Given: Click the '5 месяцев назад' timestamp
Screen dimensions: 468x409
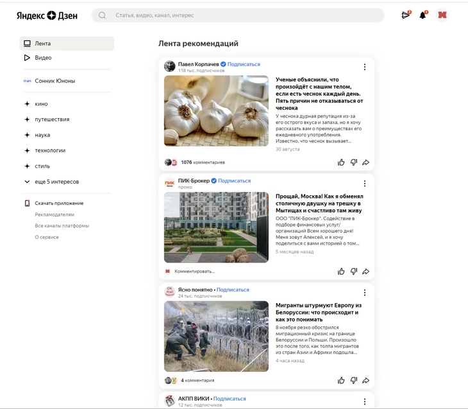Looking at the screenshot, I should 295,252.
